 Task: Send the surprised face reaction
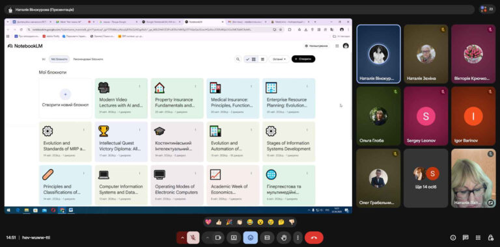click(x=260, y=222)
